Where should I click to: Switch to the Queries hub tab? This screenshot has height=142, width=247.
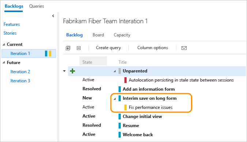coord(37,6)
